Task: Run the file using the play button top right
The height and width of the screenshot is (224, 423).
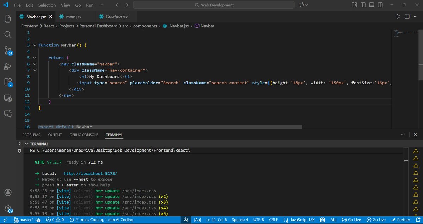Action: (398, 16)
